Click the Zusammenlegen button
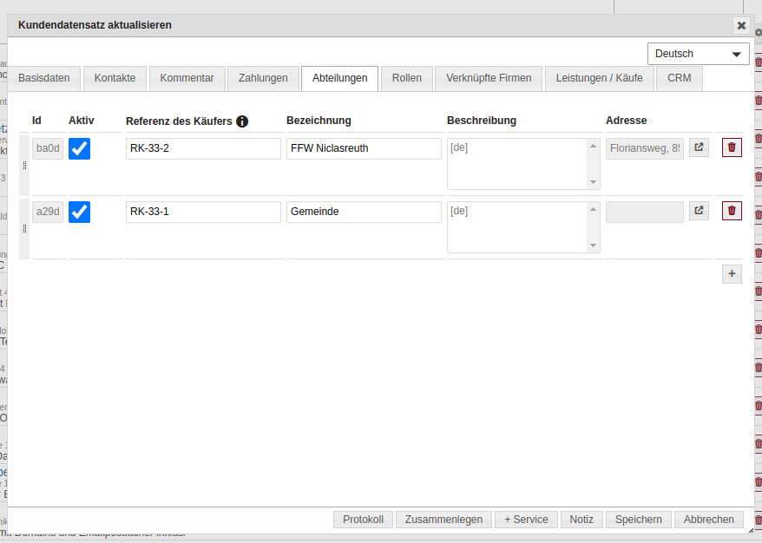 [443, 520]
